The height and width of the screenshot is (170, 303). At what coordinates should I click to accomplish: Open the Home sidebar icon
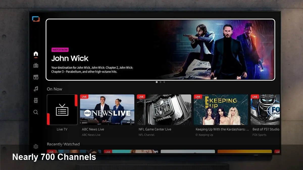(x=36, y=53)
